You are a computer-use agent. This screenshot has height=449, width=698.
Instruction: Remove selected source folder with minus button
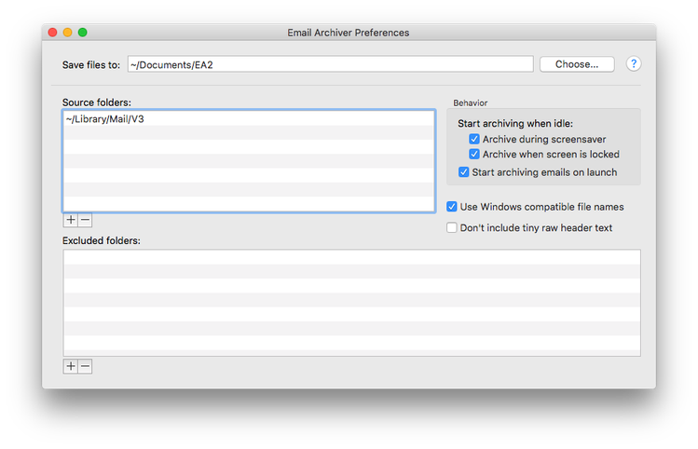point(85,220)
